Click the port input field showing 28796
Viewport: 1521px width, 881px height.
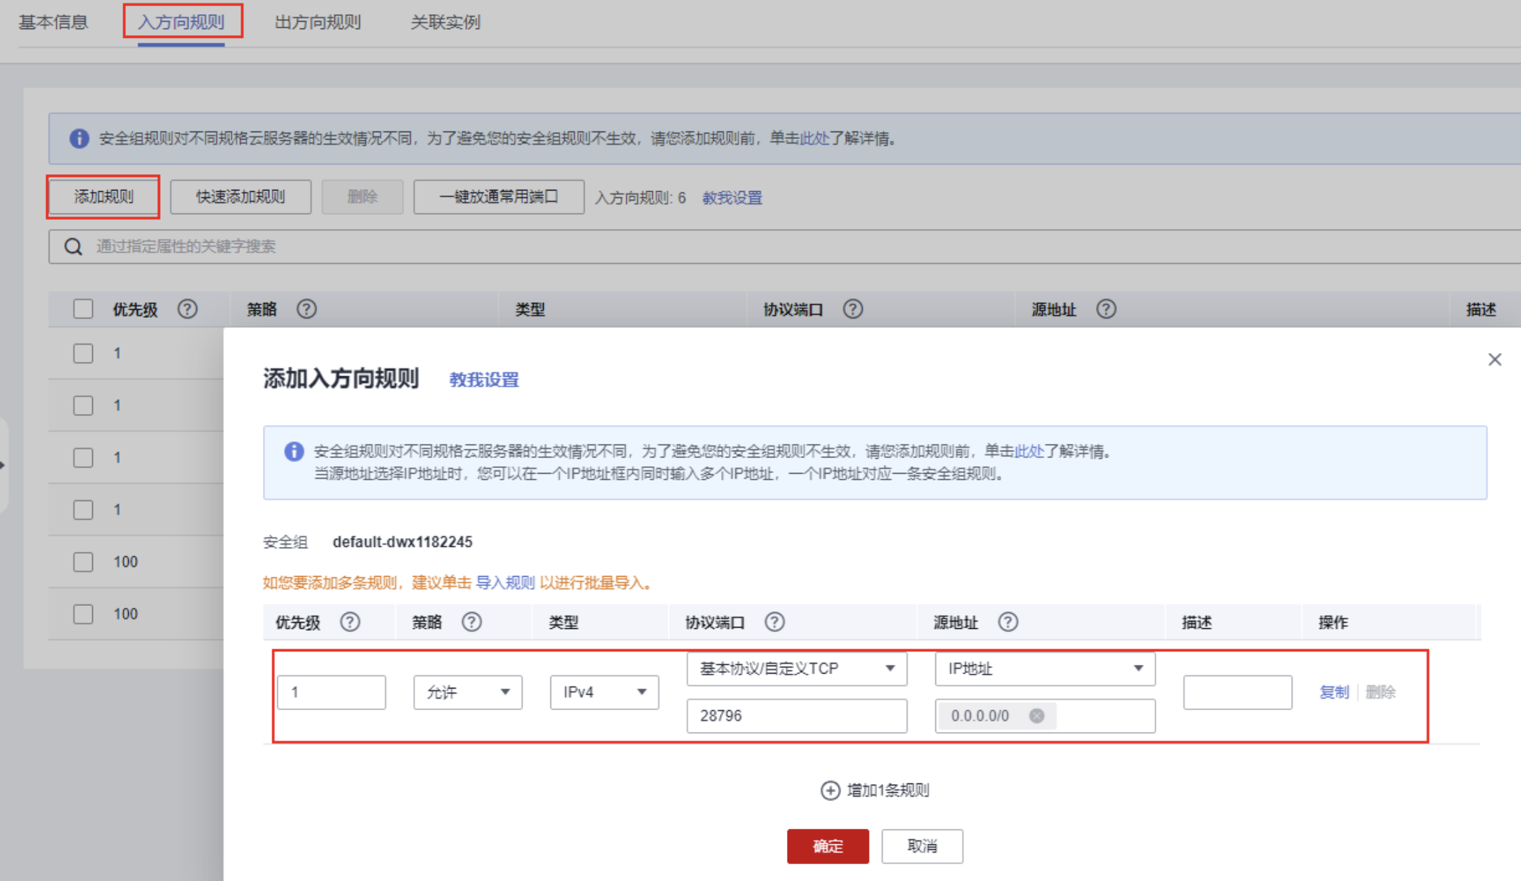pyautogui.click(x=796, y=716)
